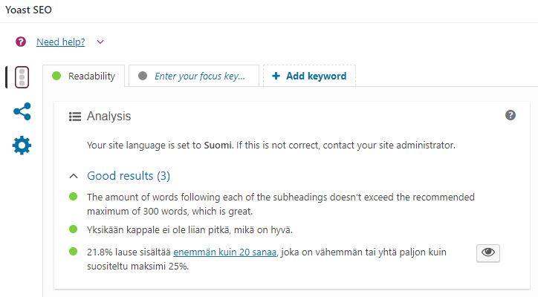Image resolution: width=538 pixels, height=297 pixels.
Task: Click the grey focus keyword status dot
Action: tap(143, 76)
